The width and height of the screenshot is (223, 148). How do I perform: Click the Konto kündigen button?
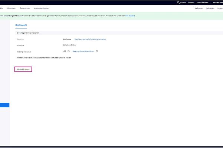click(23, 69)
